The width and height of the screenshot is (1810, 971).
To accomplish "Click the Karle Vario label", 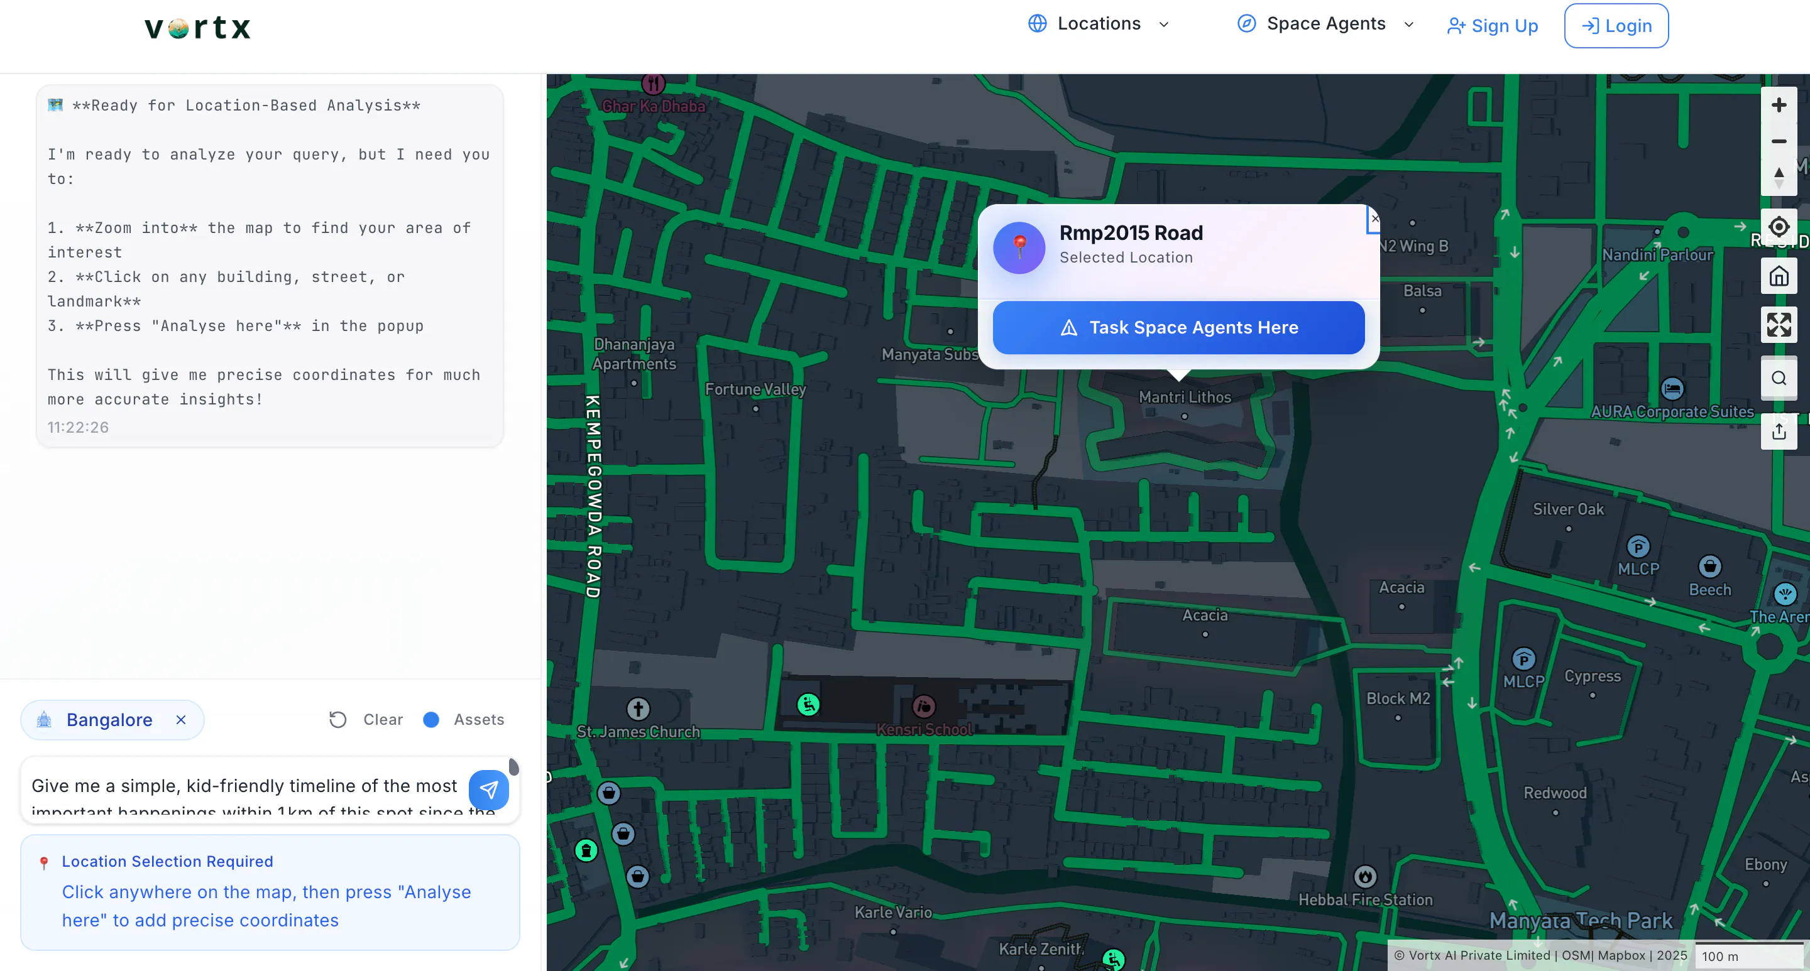I will coord(893,912).
